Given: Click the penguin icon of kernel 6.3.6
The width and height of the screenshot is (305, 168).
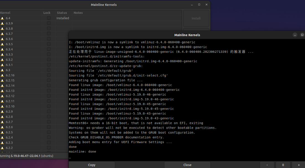Looking at the screenshot, I should [x=2, y=39].
